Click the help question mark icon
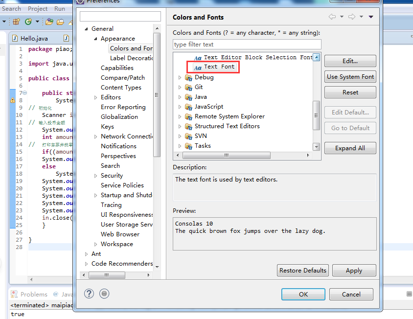Viewport: 413px width, 319px height. tap(89, 294)
